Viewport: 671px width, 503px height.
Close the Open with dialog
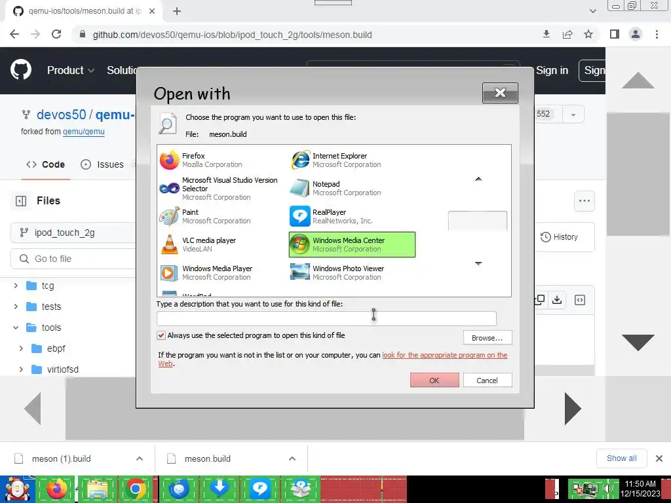500,93
